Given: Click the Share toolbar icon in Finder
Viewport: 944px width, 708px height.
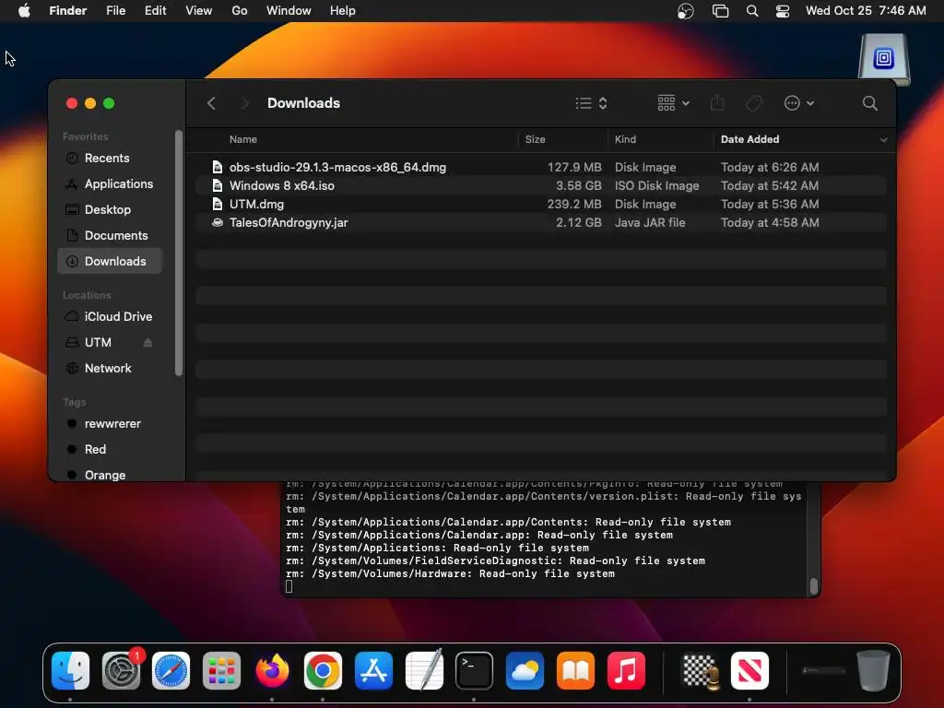Looking at the screenshot, I should 717,103.
